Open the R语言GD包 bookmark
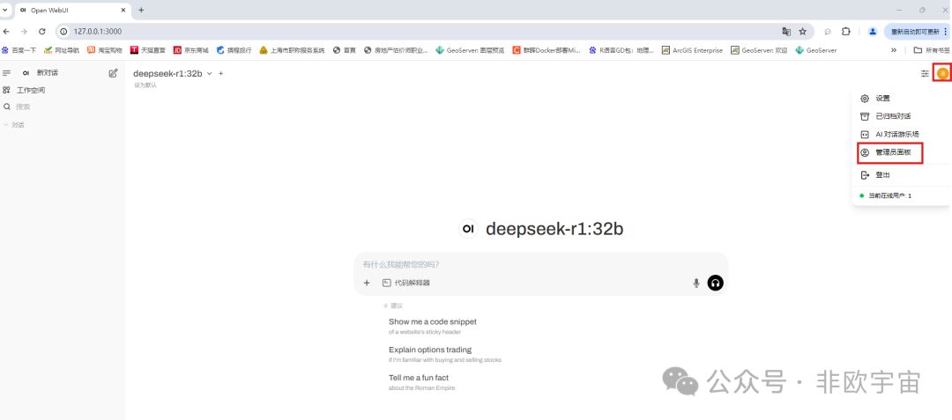Viewport: 952px width, 420px height. click(x=621, y=50)
